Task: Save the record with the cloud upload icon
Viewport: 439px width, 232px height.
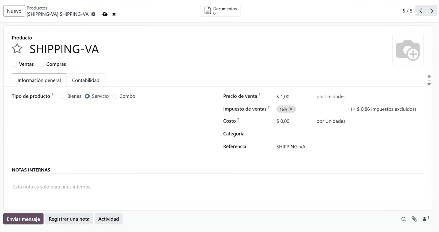Action: click(x=105, y=14)
